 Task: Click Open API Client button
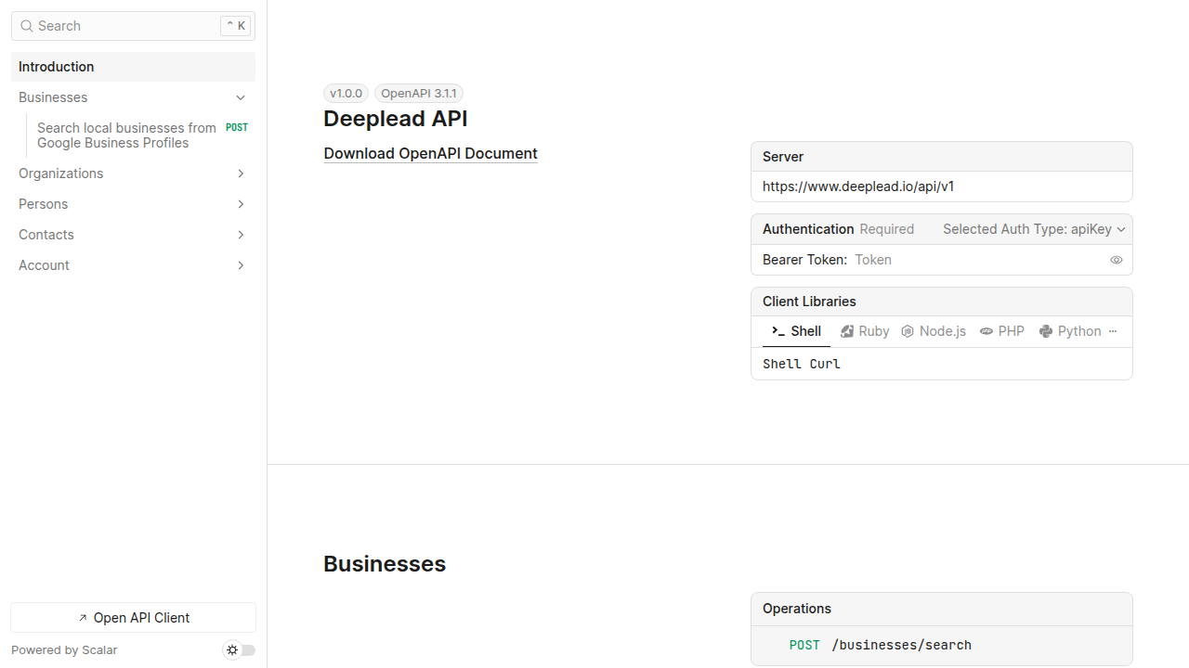[x=133, y=618]
